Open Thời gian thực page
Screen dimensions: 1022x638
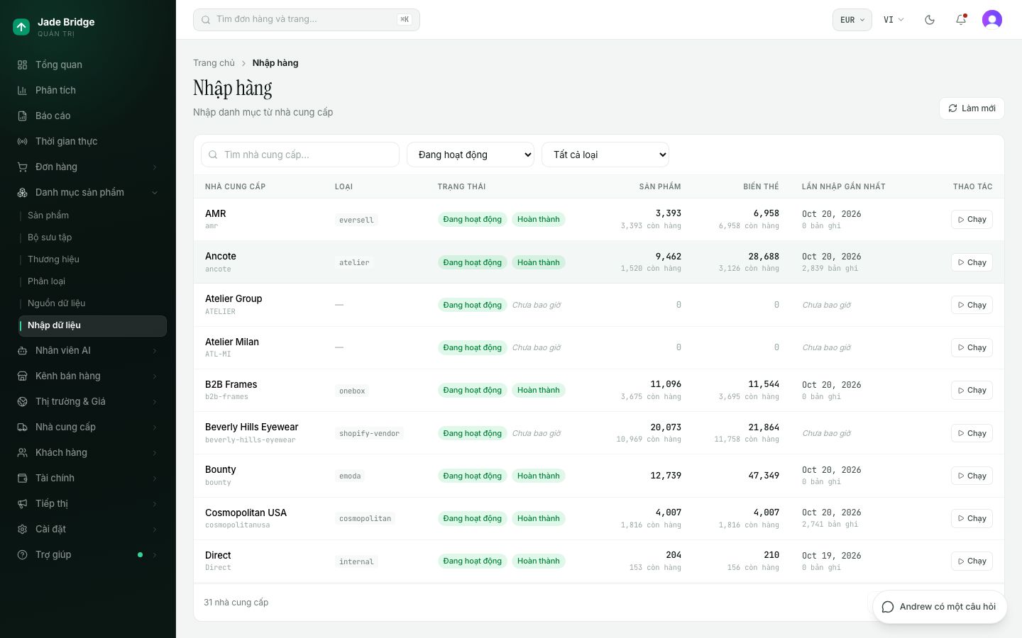pyautogui.click(x=88, y=141)
